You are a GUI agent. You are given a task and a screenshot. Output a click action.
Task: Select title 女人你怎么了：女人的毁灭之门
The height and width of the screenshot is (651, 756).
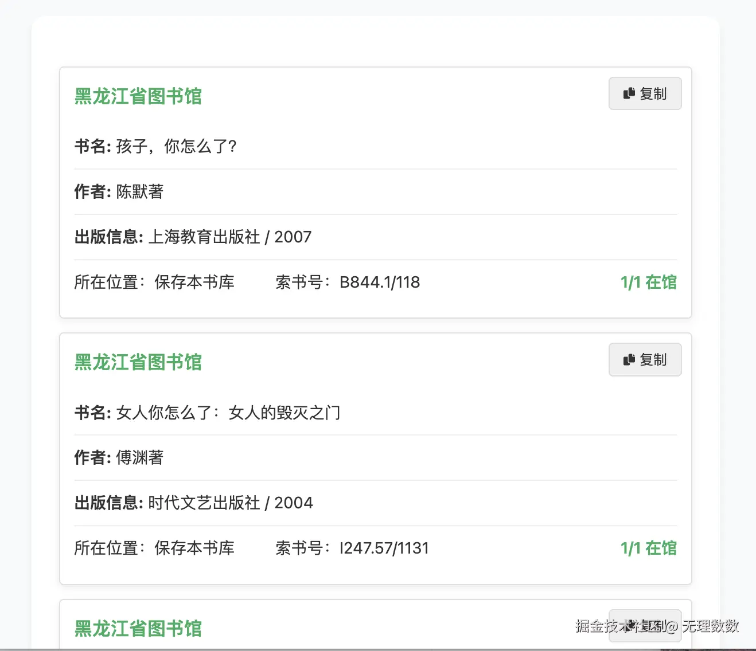coord(228,413)
